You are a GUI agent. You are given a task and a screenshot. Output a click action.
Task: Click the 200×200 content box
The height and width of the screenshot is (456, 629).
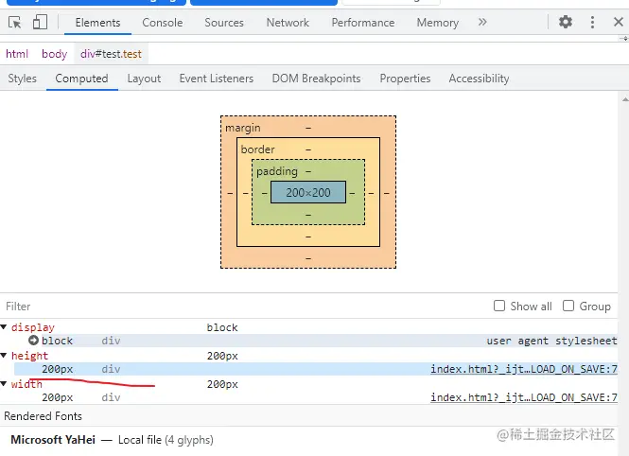point(308,192)
